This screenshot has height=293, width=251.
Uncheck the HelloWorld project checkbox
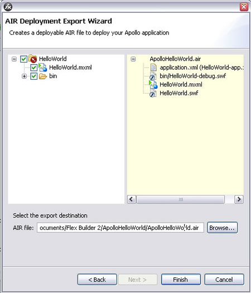(24, 59)
